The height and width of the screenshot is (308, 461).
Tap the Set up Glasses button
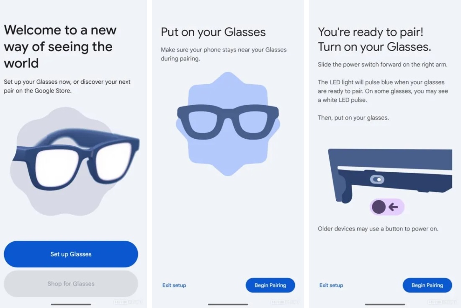71,254
